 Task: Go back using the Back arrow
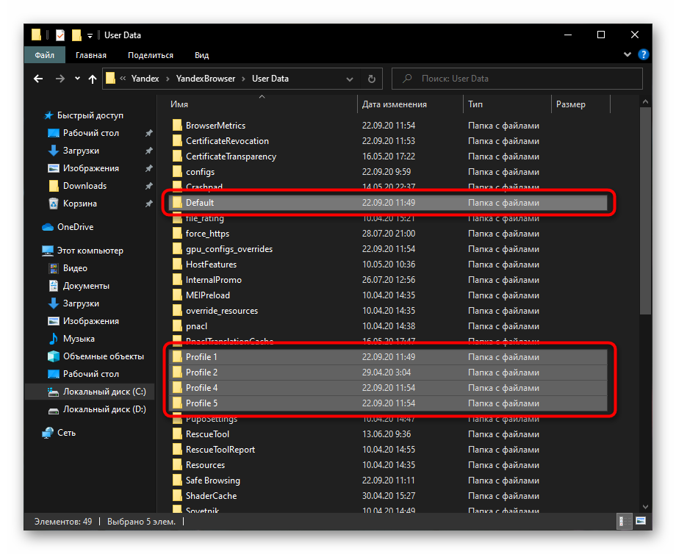[x=40, y=79]
